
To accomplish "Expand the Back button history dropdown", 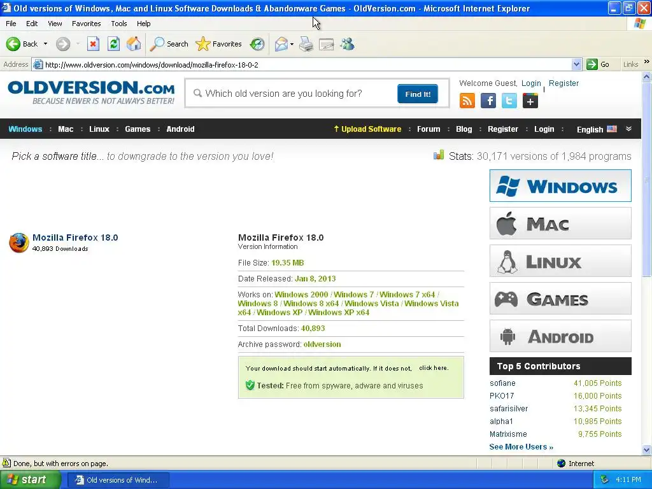I will tap(45, 44).
